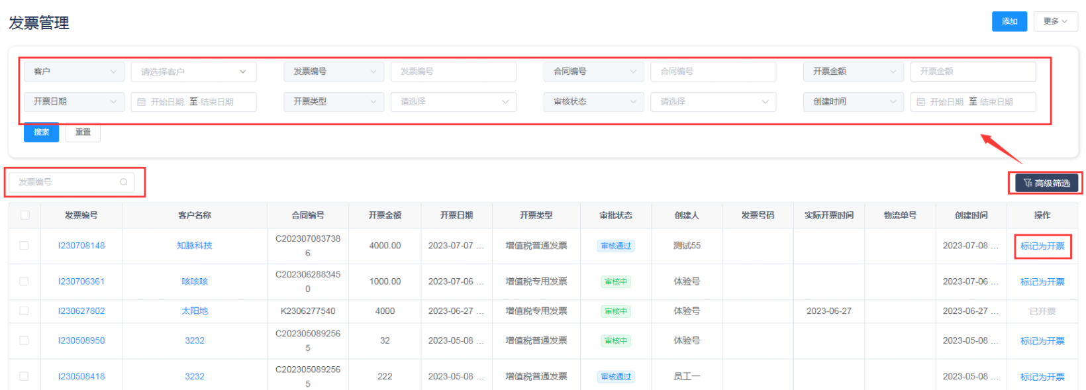
Task: Check the row I230627802 checkbox
Action: tap(24, 311)
